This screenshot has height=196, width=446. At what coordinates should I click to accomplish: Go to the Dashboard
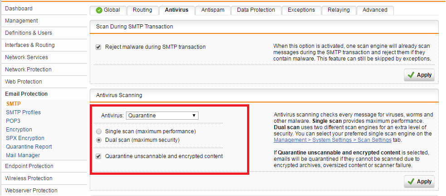click(19, 9)
